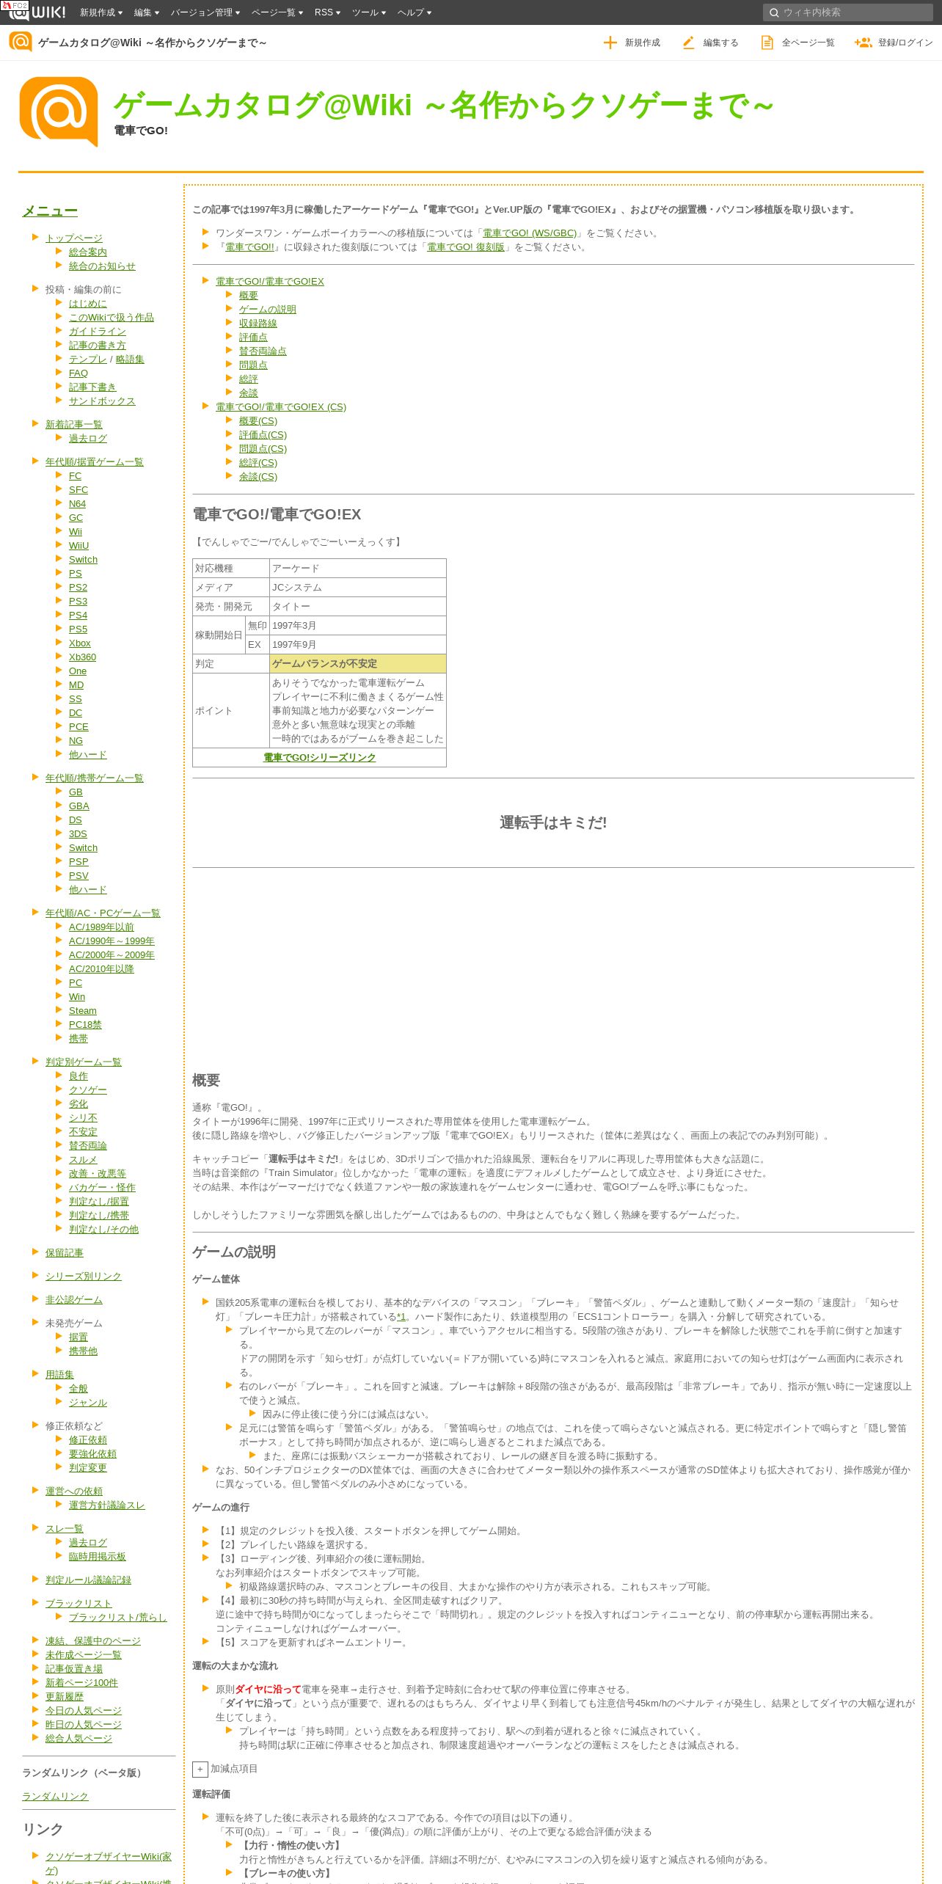Open AC/1990年～1999年 list link
Viewport: 942px width, 1884px height.
112,941
